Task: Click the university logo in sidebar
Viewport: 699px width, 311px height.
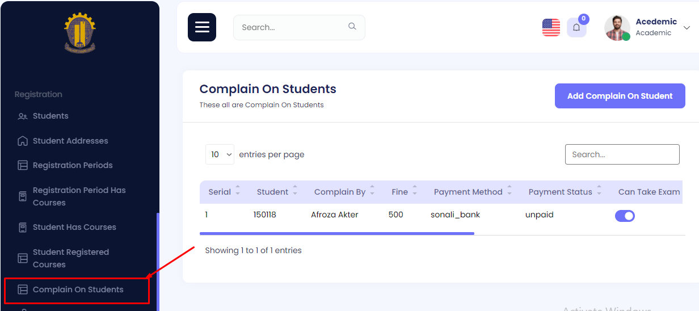Action: click(x=80, y=32)
